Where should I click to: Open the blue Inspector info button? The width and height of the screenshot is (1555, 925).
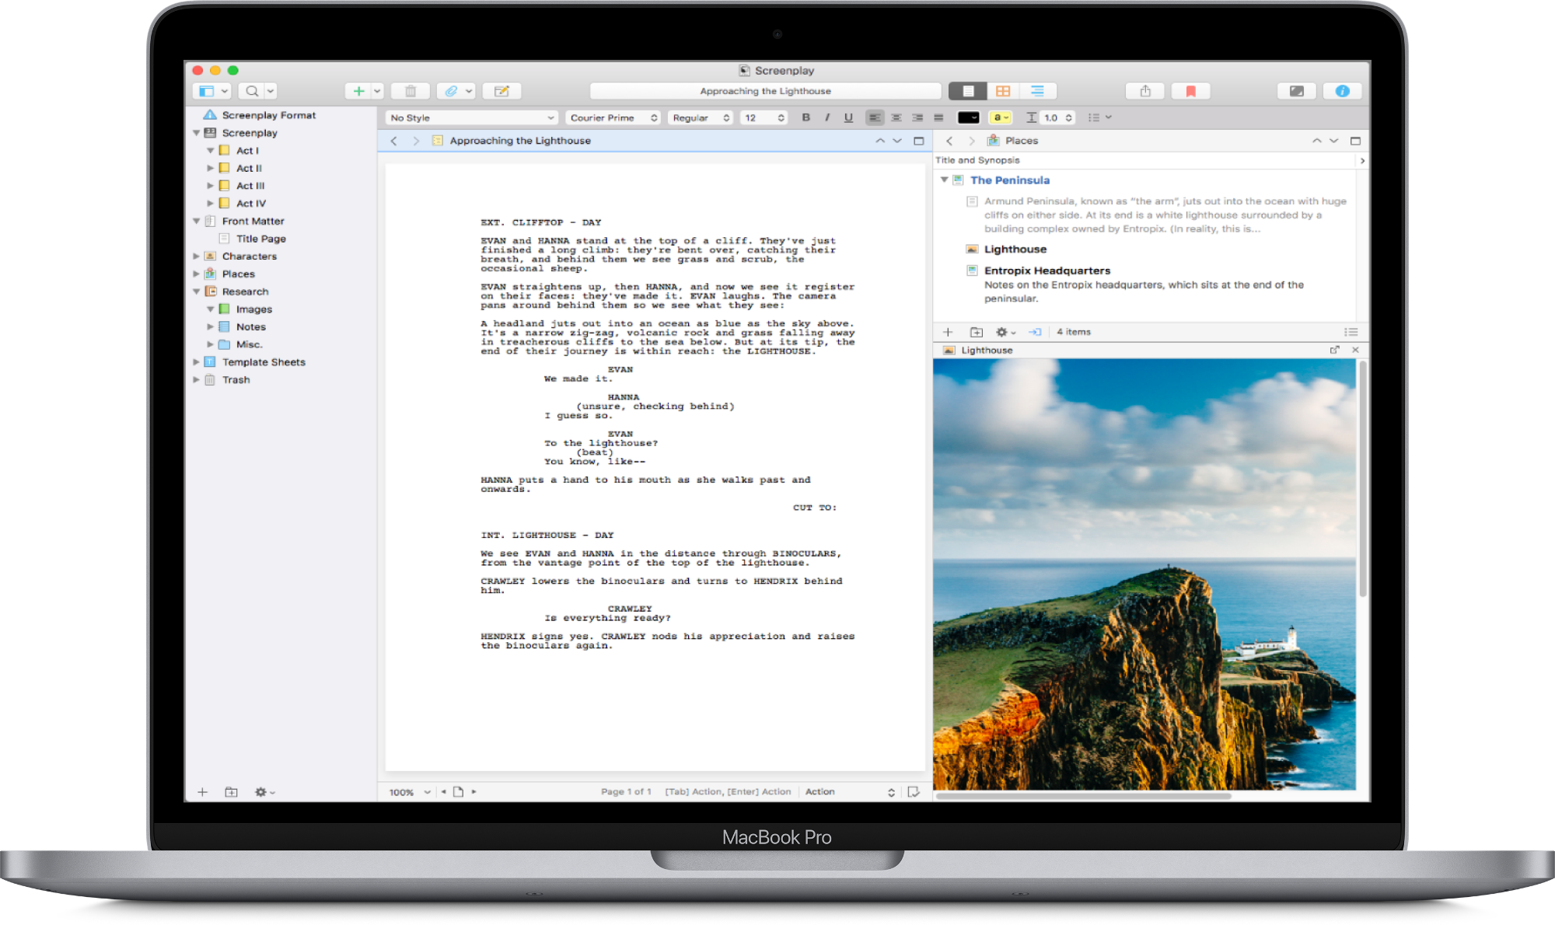[1342, 91]
